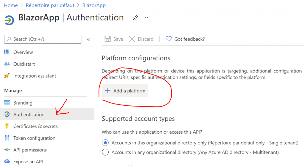This screenshot has width=304, height=166.
Task: Click the Overview grid icon
Action: pos(7,52)
